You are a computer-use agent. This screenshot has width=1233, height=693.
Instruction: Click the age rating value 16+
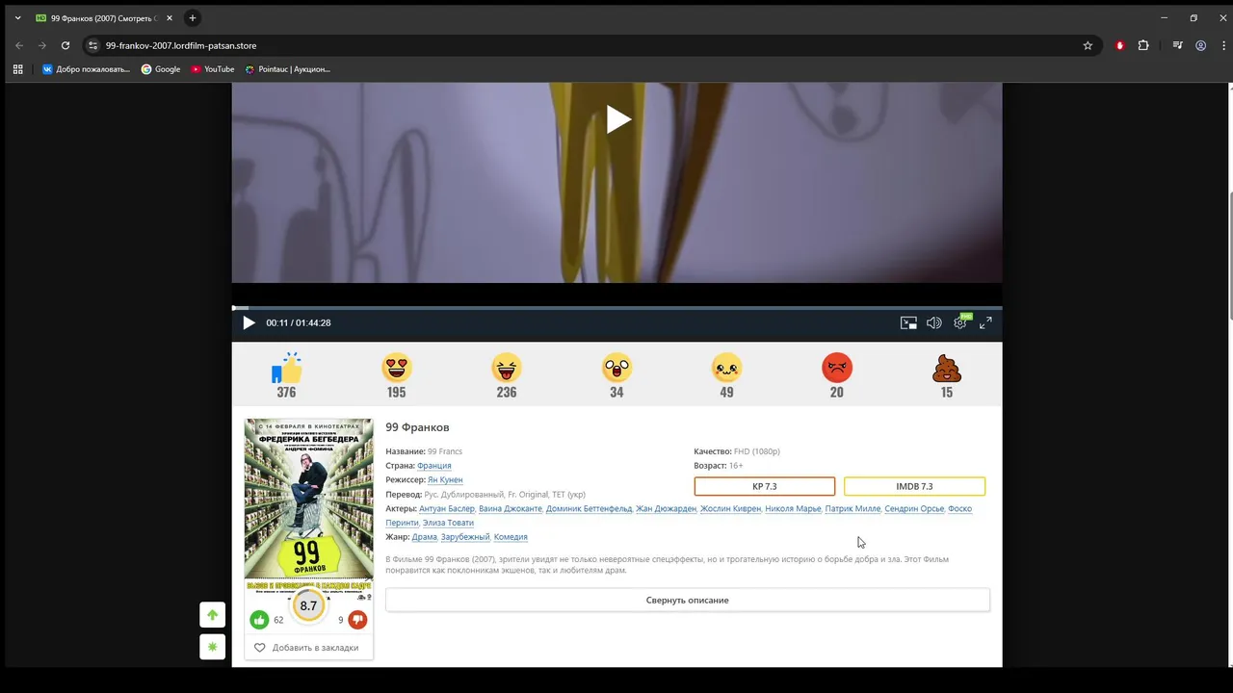(x=736, y=466)
